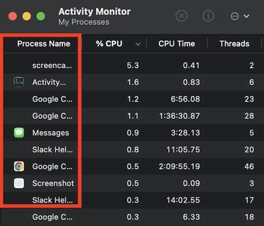Sort by the Threads column header

234,44
